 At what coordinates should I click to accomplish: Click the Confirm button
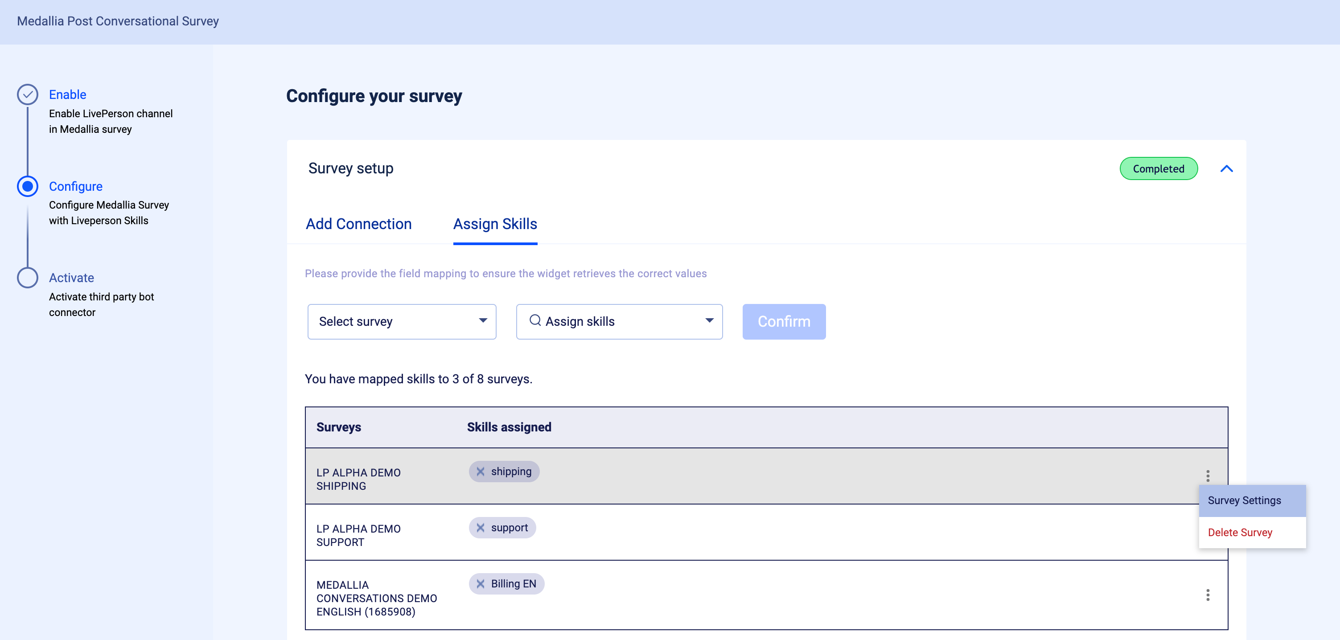(x=783, y=321)
